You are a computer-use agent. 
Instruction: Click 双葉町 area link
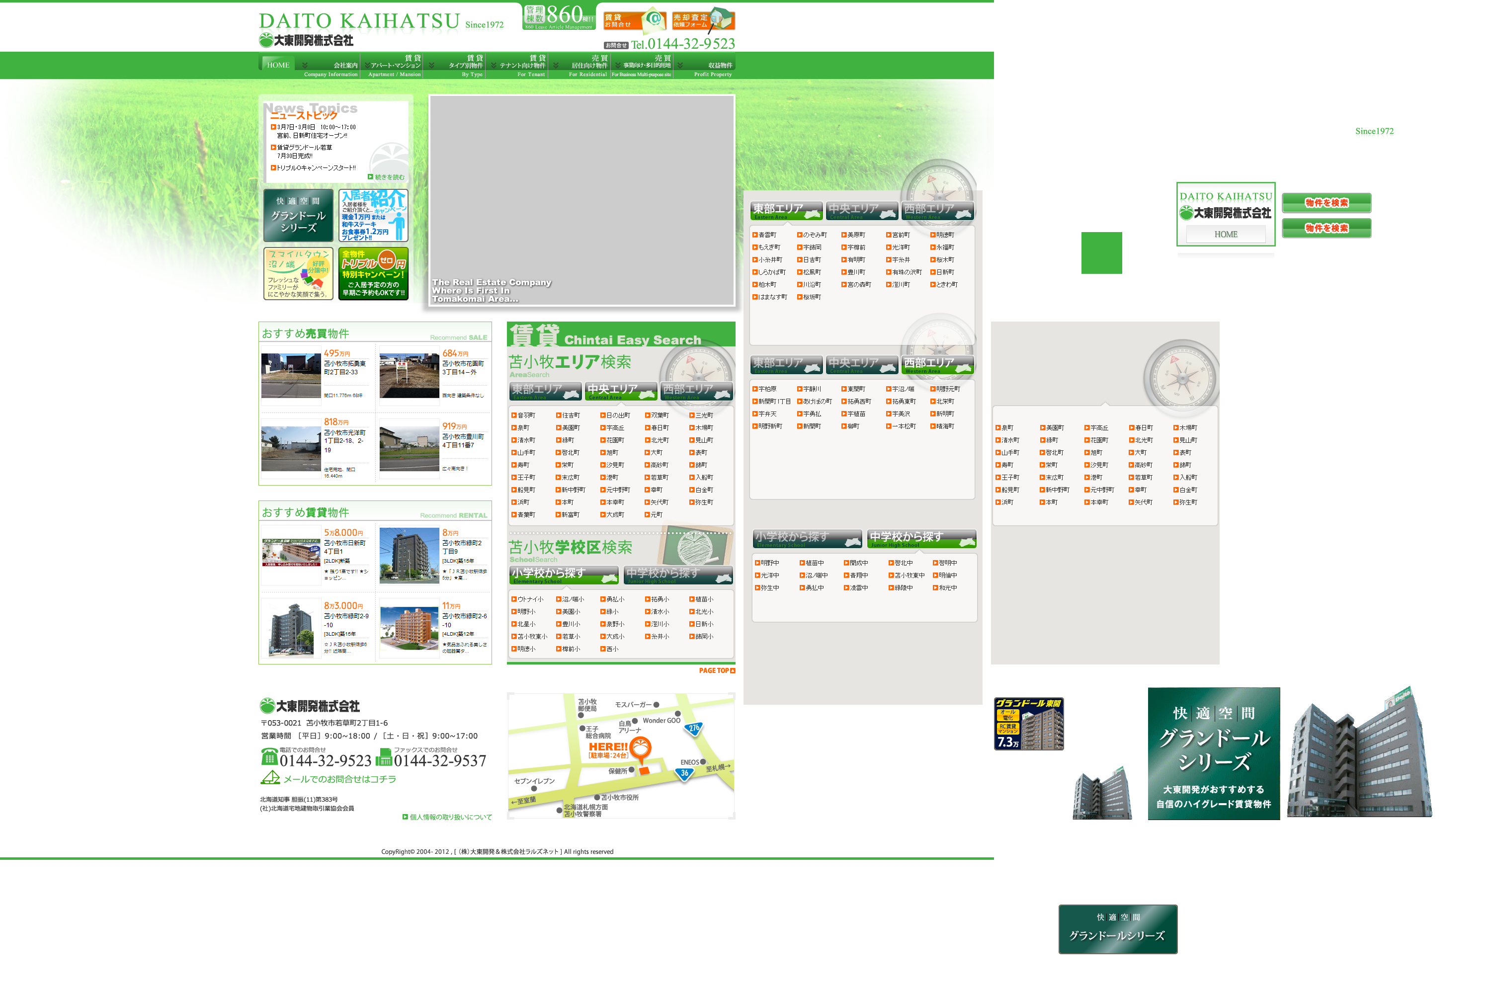pyautogui.click(x=658, y=416)
